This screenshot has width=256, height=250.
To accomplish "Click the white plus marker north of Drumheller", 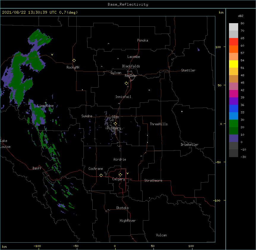I will [x=182, y=111].
